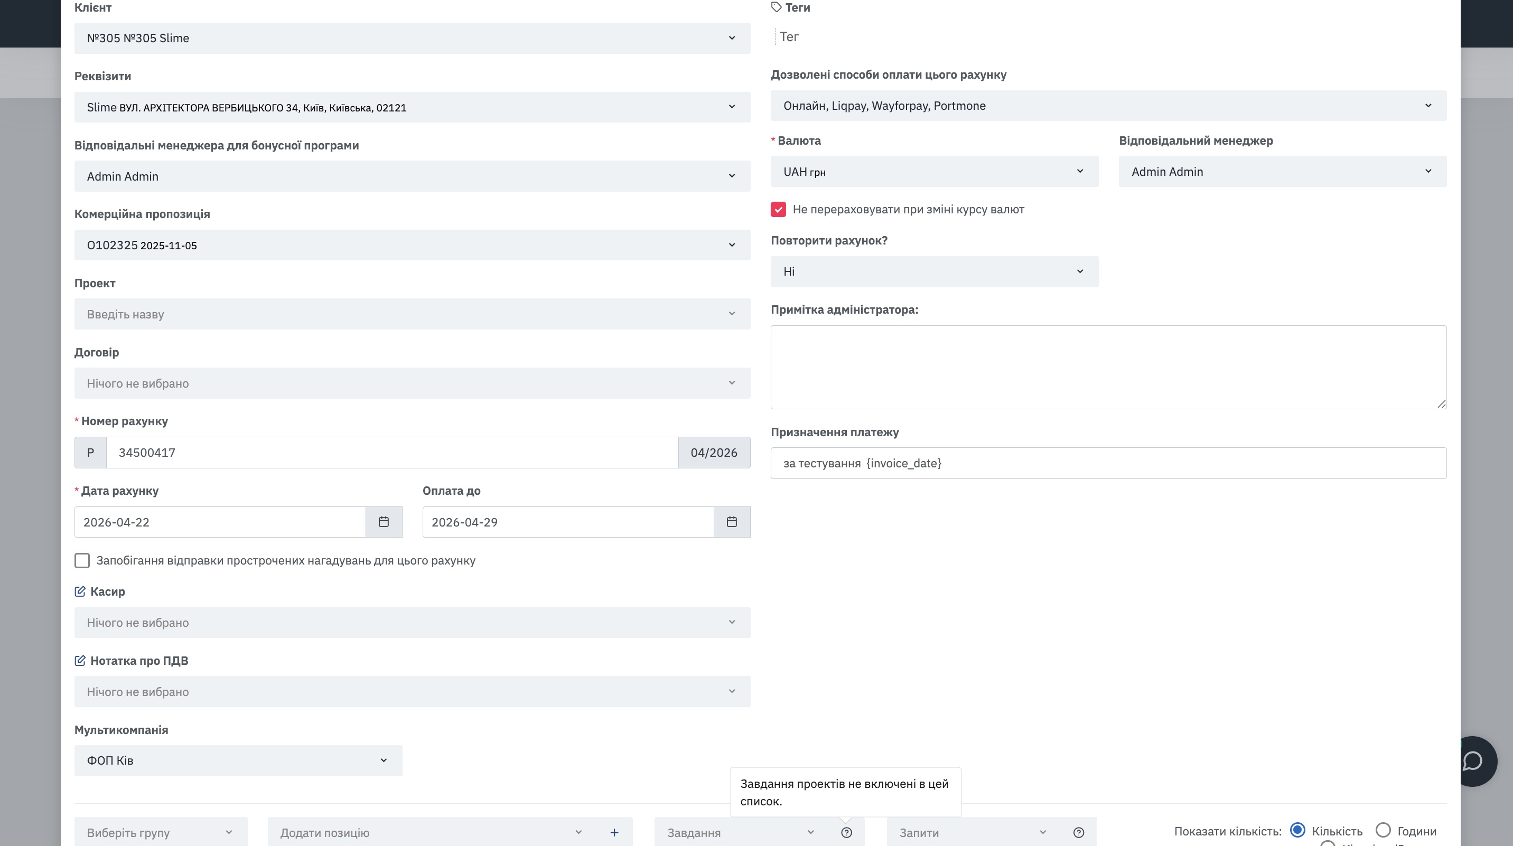Expand 'Повторити рахунок?' dropdown
The image size is (1513, 846).
(934, 271)
